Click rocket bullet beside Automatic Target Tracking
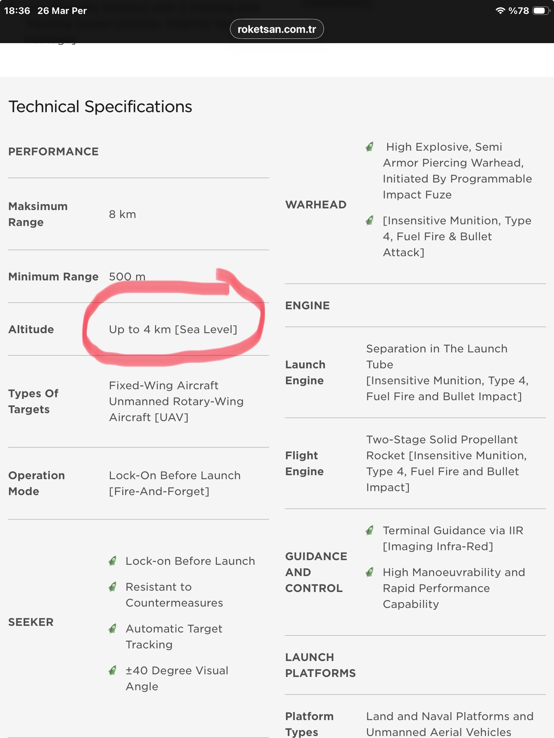The width and height of the screenshot is (554, 738). click(x=113, y=629)
